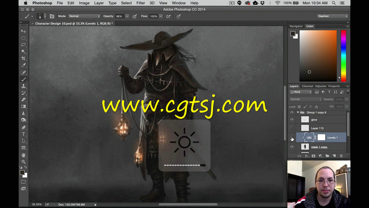Enable airbrush build-up mode

click(168, 16)
